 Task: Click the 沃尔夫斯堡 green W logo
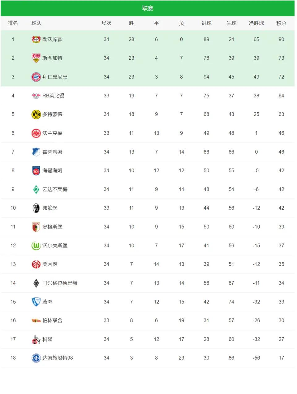[36, 246]
